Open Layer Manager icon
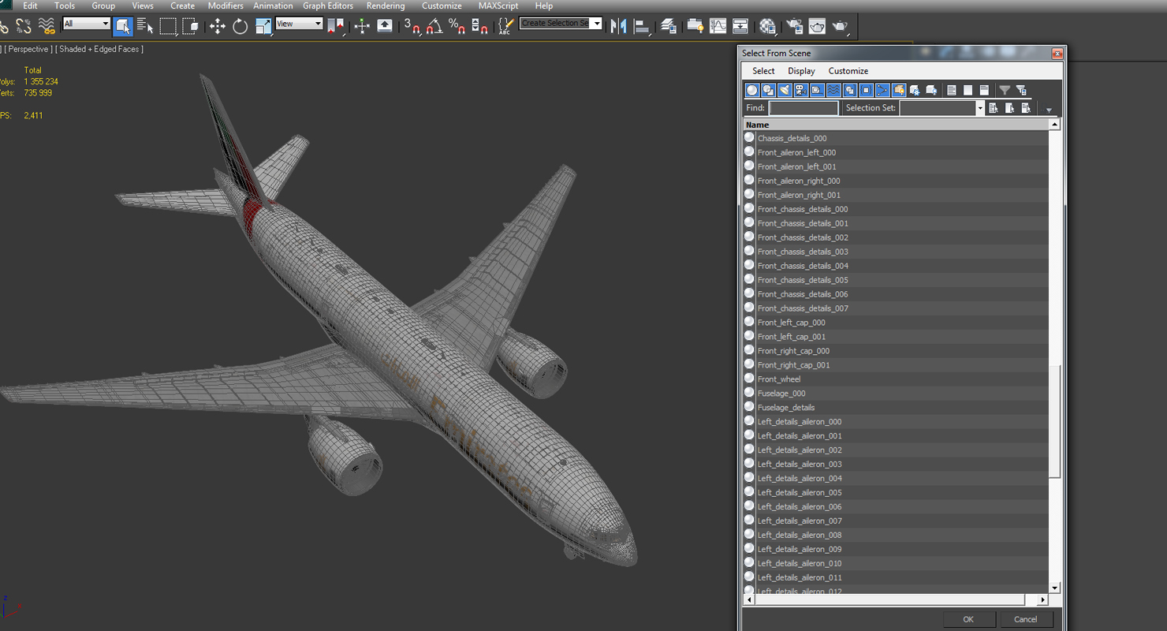This screenshot has height=631, width=1167. click(669, 26)
